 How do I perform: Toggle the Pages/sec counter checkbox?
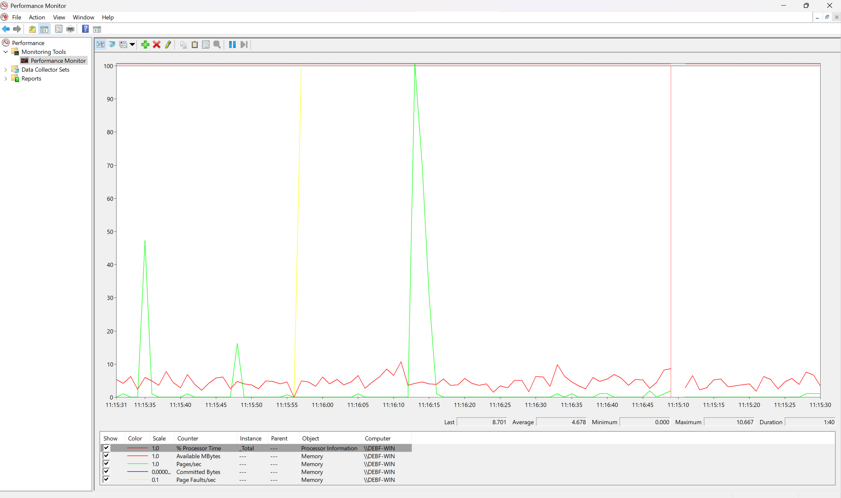[x=106, y=463]
